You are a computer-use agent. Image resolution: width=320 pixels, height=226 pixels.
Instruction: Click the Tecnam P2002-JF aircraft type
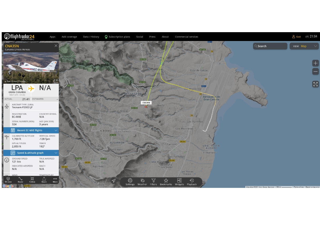tap(22, 107)
